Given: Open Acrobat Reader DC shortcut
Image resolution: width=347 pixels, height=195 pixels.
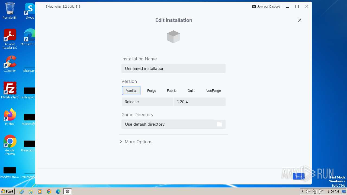Looking at the screenshot, I should click(10, 39).
